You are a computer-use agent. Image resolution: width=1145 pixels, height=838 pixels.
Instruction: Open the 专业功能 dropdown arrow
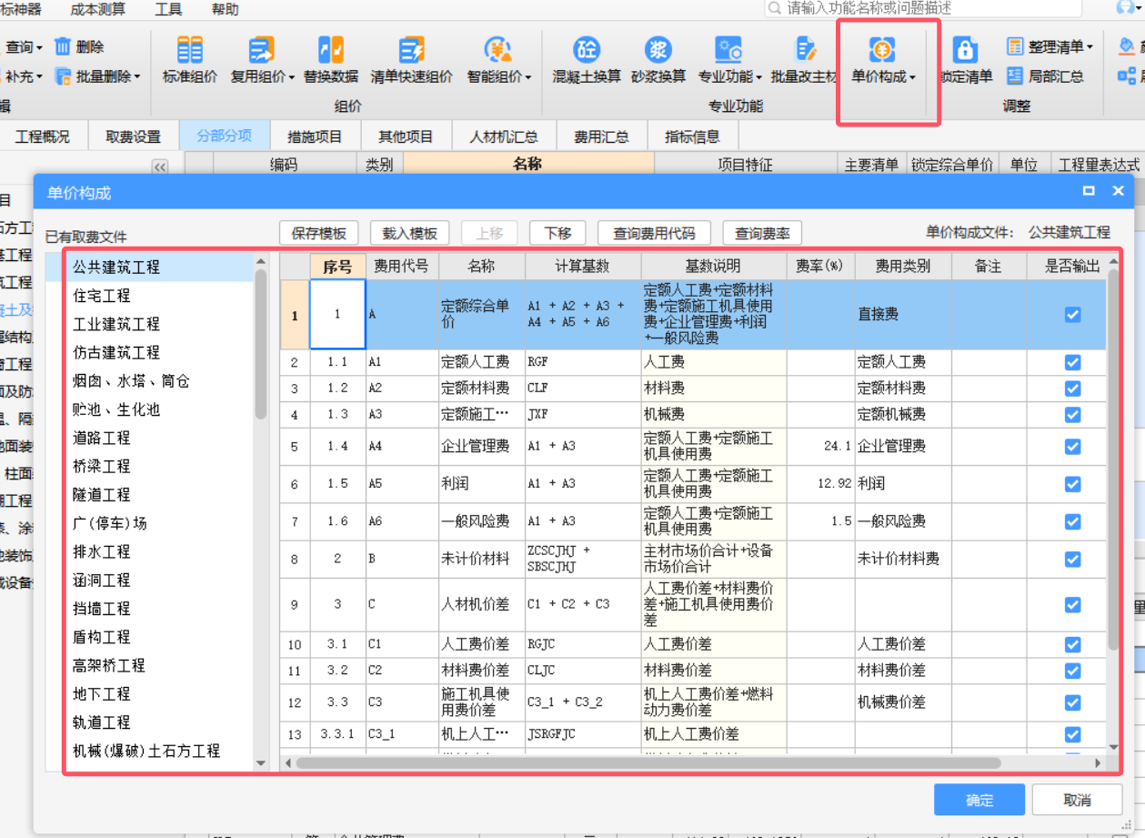click(x=759, y=77)
